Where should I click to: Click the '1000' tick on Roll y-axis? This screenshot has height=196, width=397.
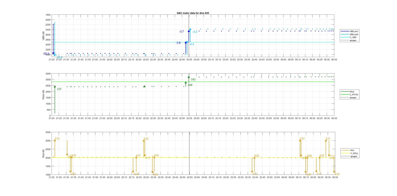click(48, 175)
